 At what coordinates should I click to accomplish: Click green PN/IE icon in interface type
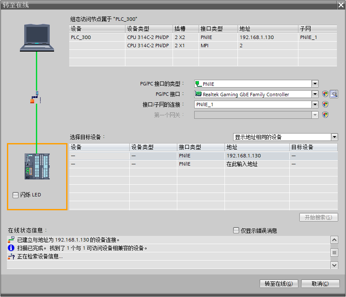coord(199,84)
